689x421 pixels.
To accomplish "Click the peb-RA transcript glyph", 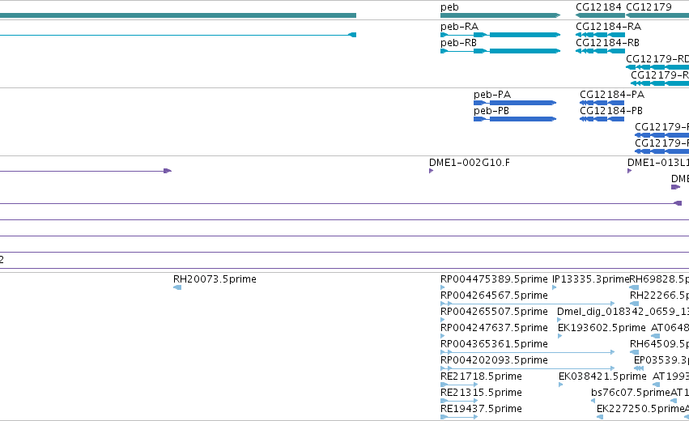I will pos(500,35).
